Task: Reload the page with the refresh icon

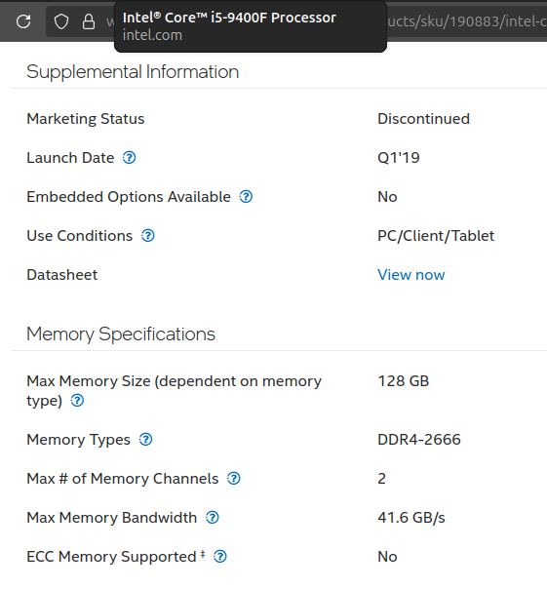Action: coord(23,21)
